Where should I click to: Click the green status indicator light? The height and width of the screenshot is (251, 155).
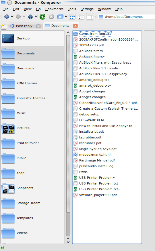pos(3,248)
